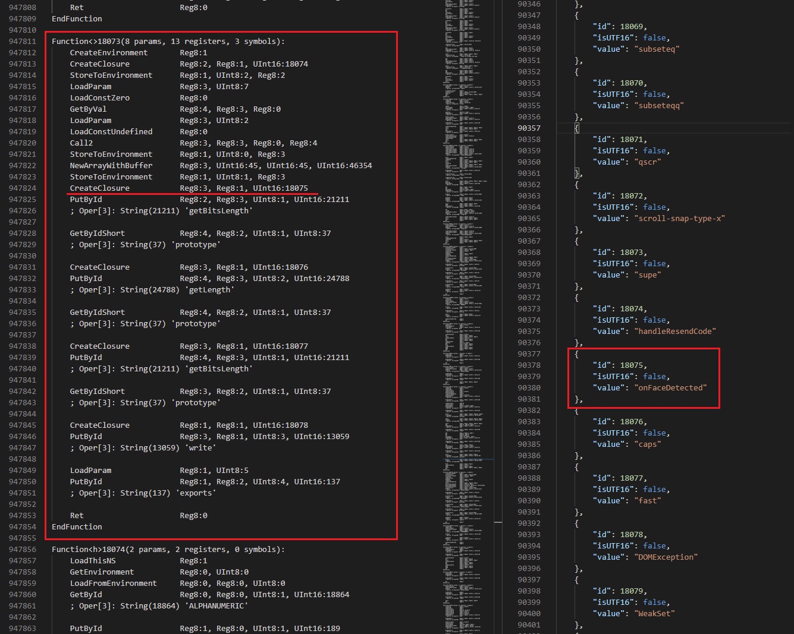Click Ret instruction on line 947853
794x634 pixels.
[139, 516]
